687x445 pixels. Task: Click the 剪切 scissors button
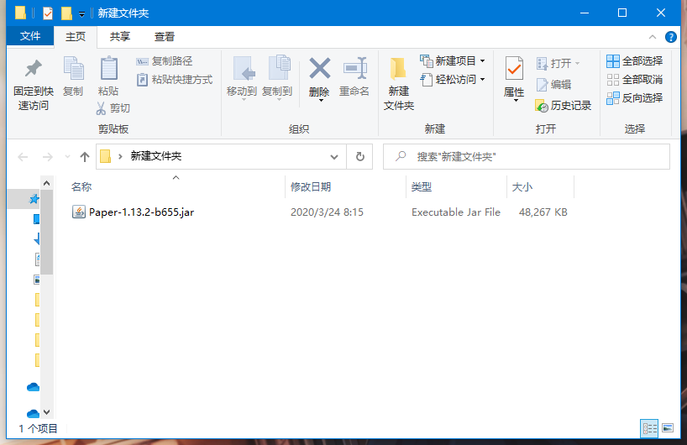113,108
